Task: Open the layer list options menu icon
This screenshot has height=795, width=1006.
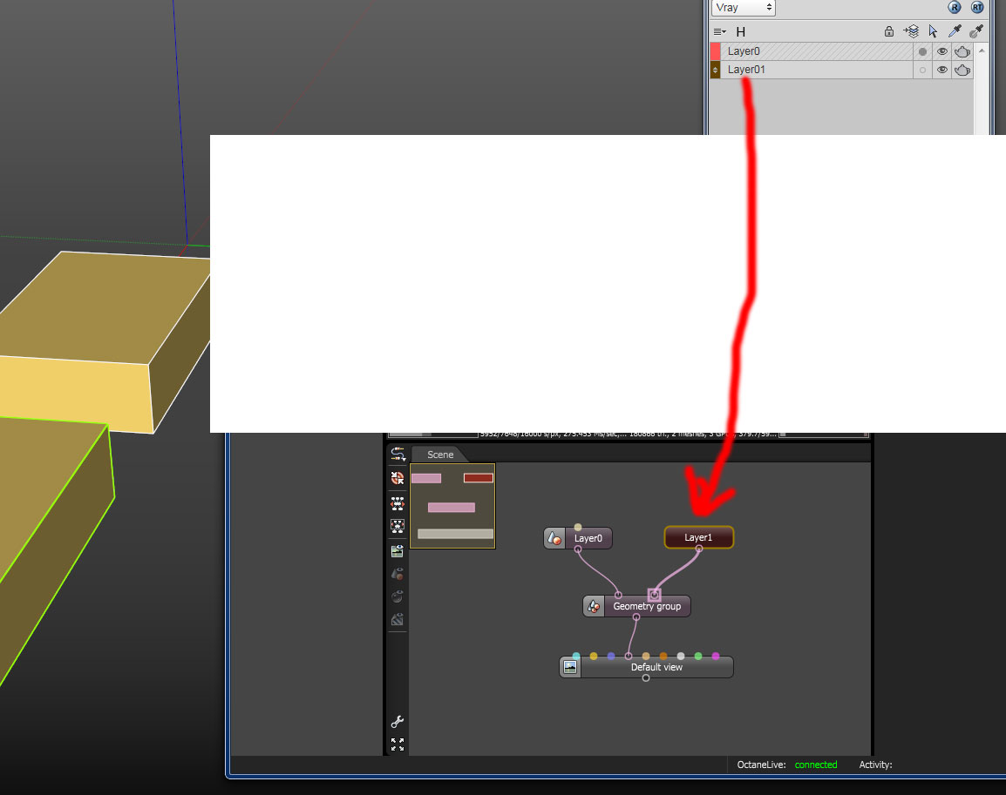Action: [x=720, y=31]
